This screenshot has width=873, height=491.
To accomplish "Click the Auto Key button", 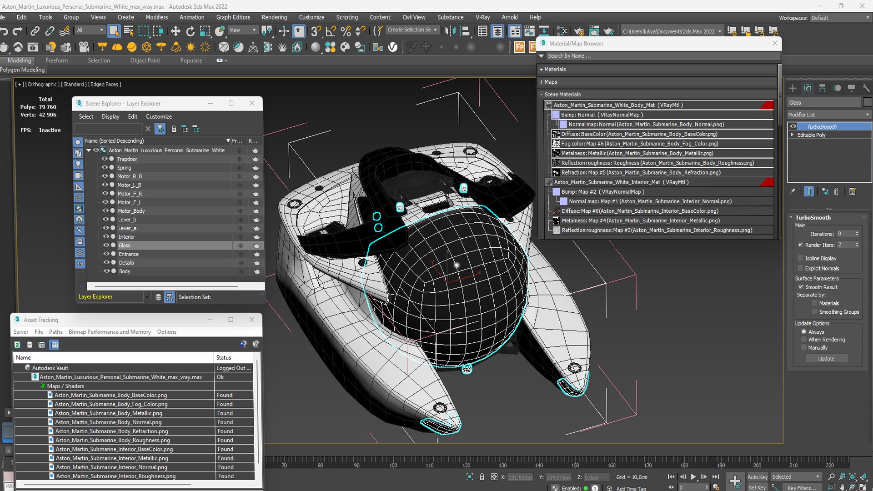I will 757,477.
